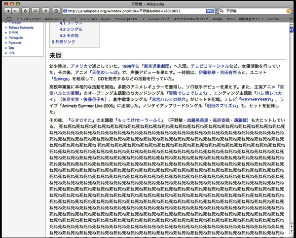296x238 pixels.
Task: Open the Yahoo! JAPAN bookmark
Action: coord(126,19)
